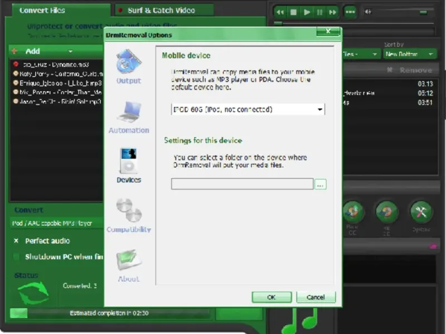Open the Automation options section

[129, 117]
